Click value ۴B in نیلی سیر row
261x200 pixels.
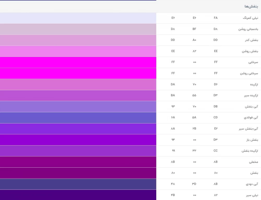[173, 195]
